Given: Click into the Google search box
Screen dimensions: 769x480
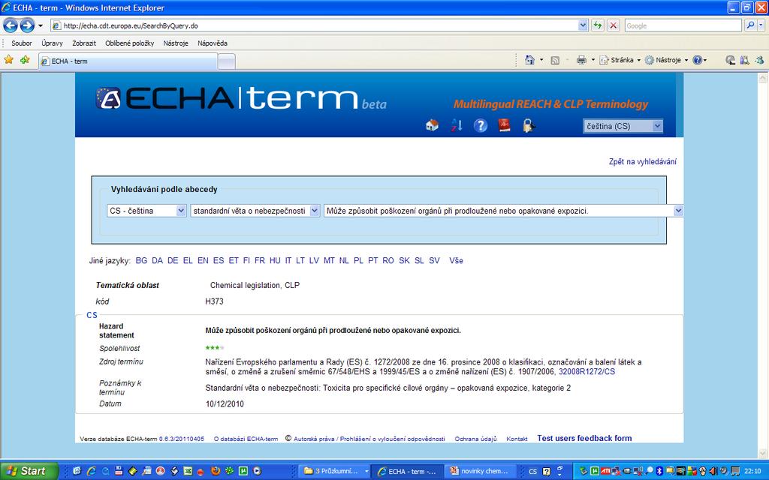Looking at the screenshot, I should click(683, 25).
